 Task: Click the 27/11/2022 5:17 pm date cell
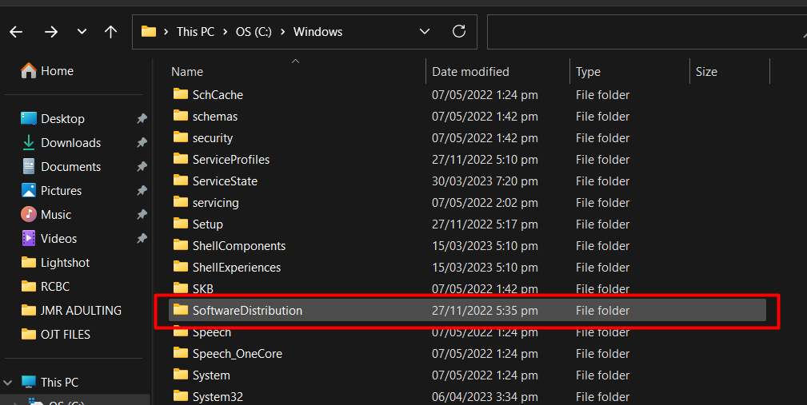click(x=485, y=224)
